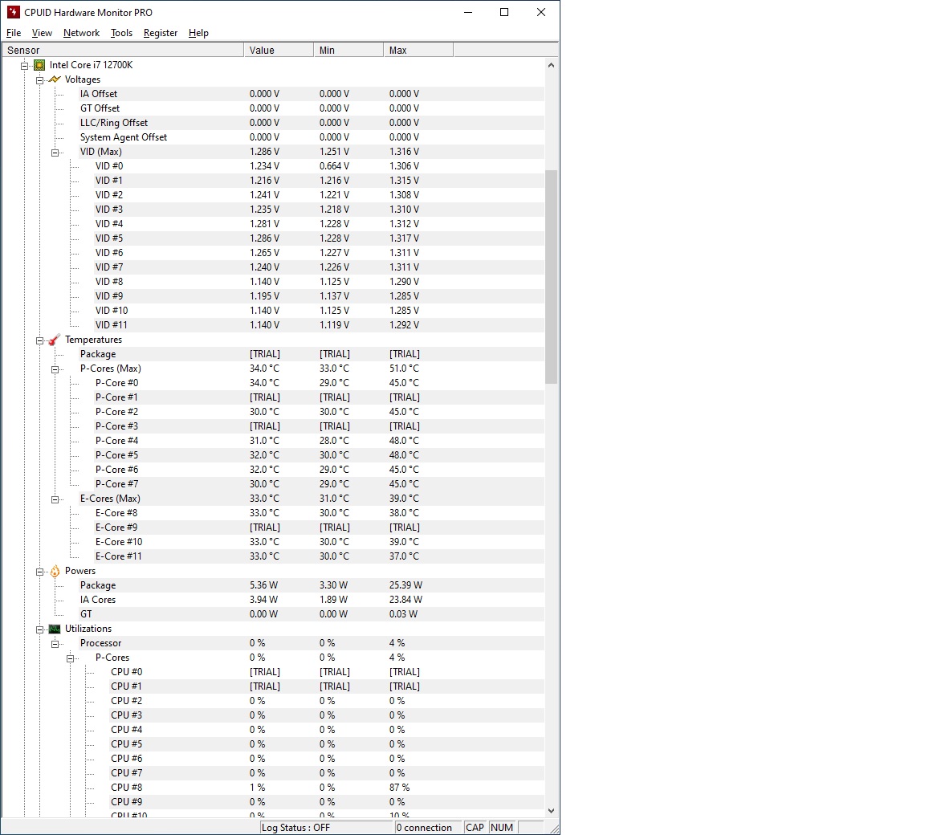The image size is (925, 835).
Task: Close the CPUID Hardware Monitor PRO window
Action: coord(541,12)
